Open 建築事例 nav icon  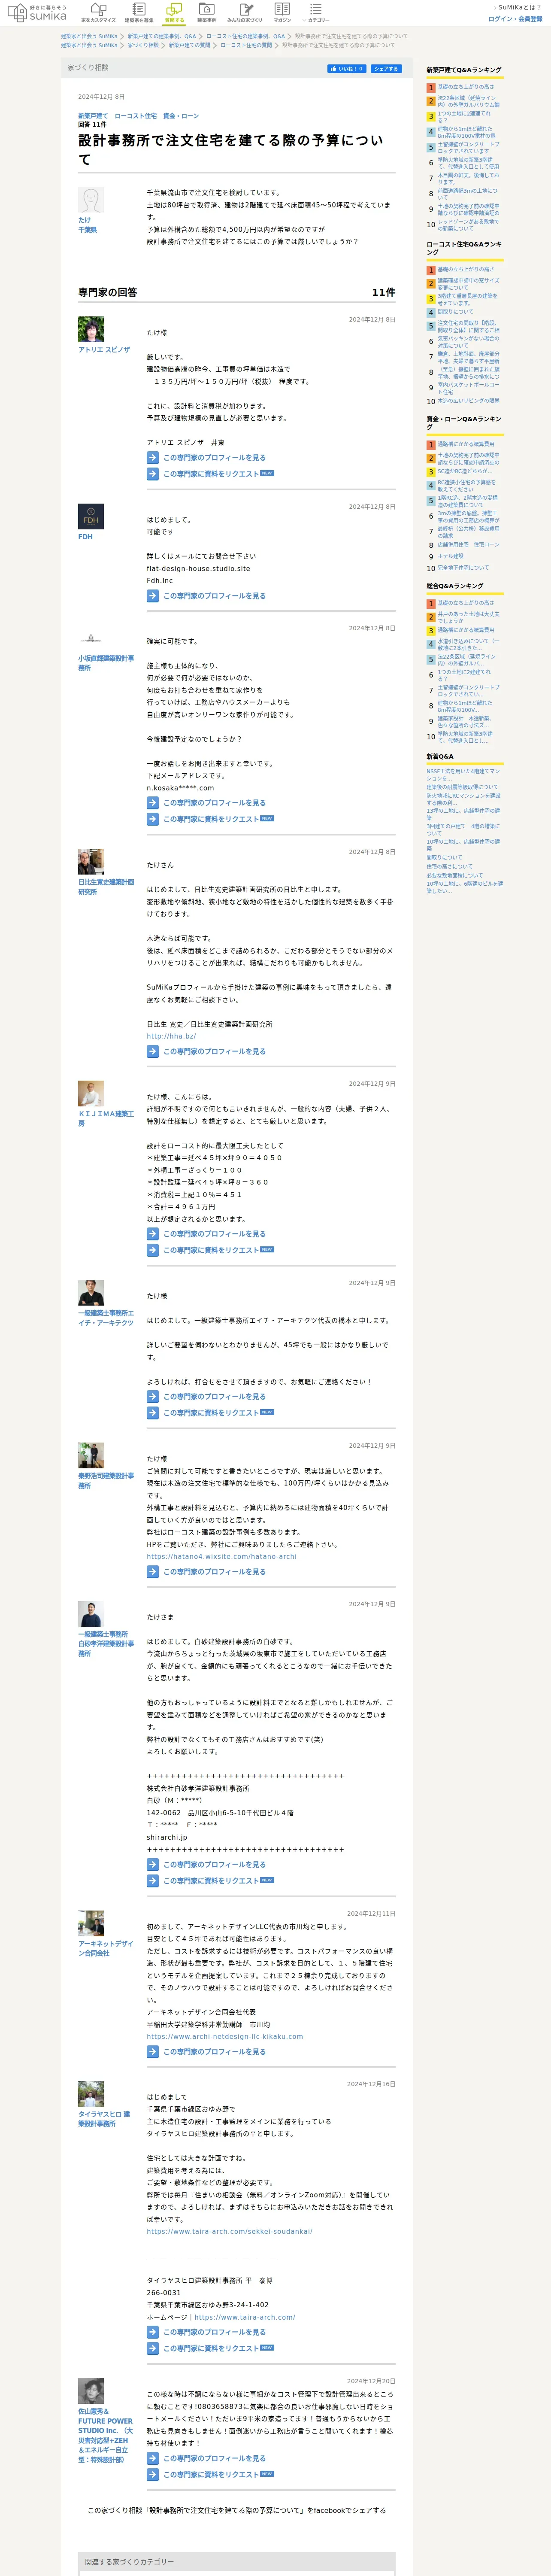207,13
